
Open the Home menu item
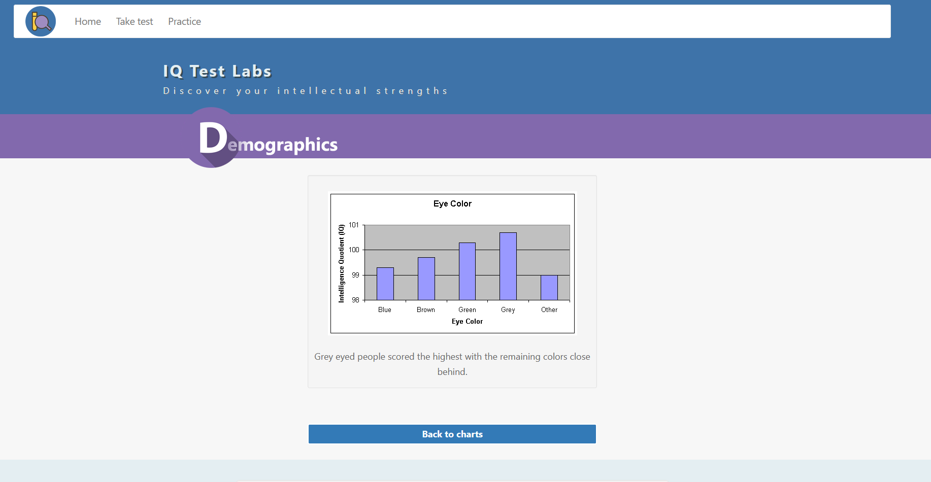click(x=88, y=21)
